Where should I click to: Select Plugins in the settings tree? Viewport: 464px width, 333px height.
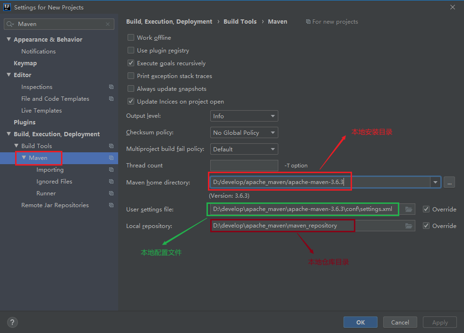click(x=25, y=123)
